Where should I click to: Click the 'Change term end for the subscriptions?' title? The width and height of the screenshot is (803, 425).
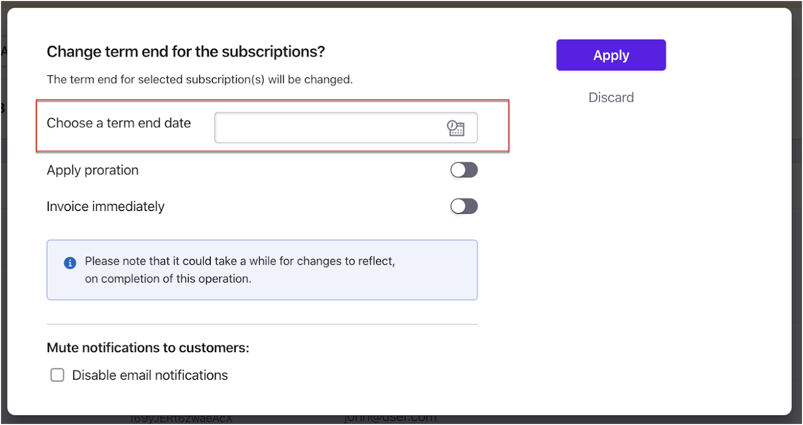(186, 52)
